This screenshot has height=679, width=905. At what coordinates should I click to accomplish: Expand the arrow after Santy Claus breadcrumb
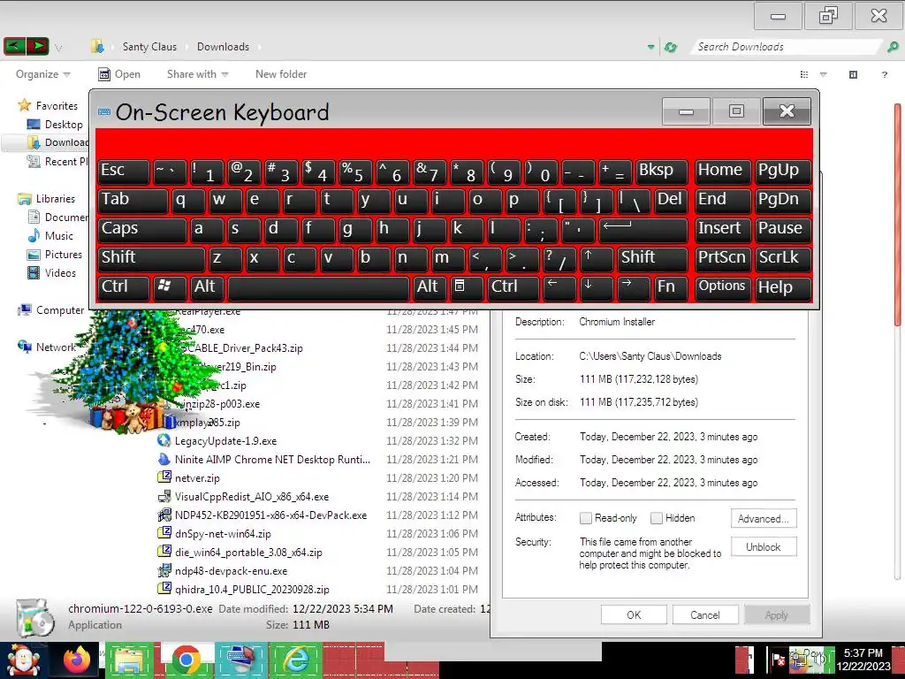point(186,48)
